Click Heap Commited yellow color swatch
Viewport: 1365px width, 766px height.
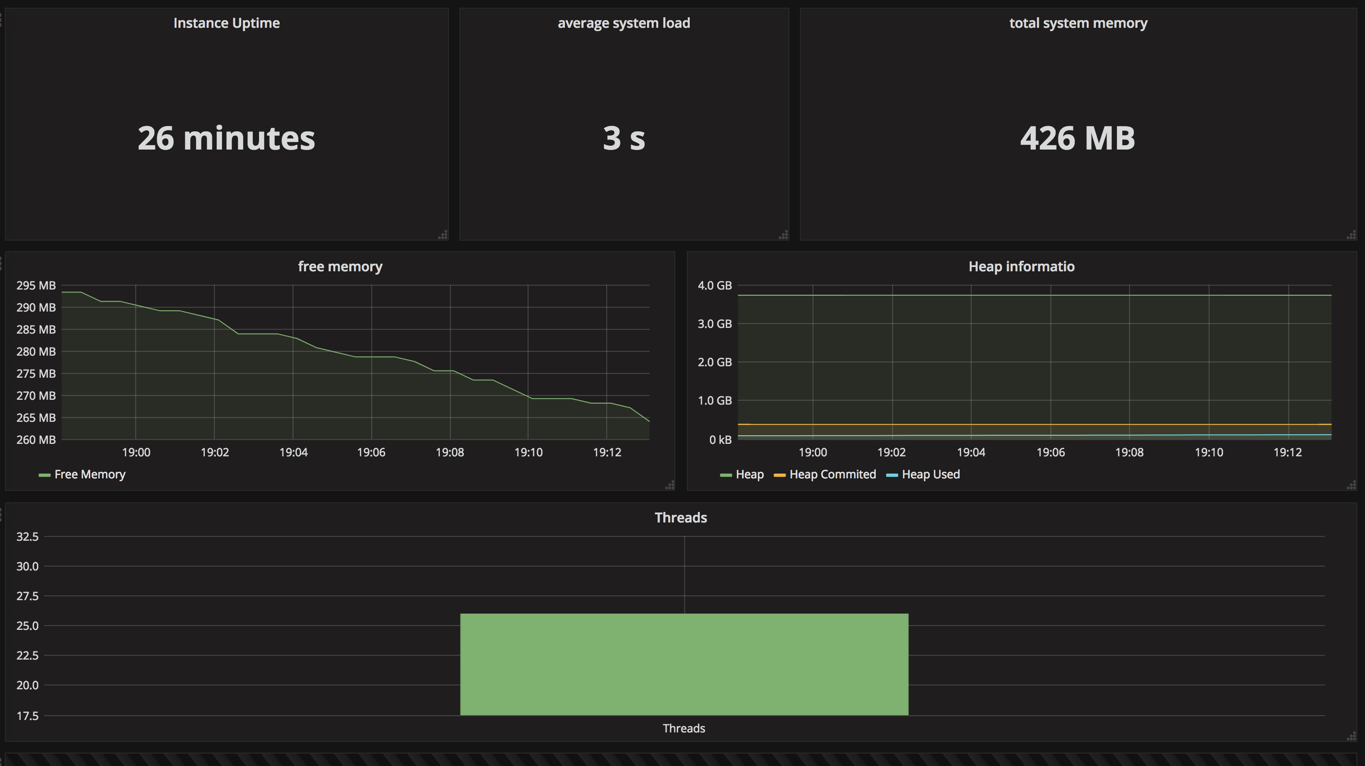[x=779, y=475]
